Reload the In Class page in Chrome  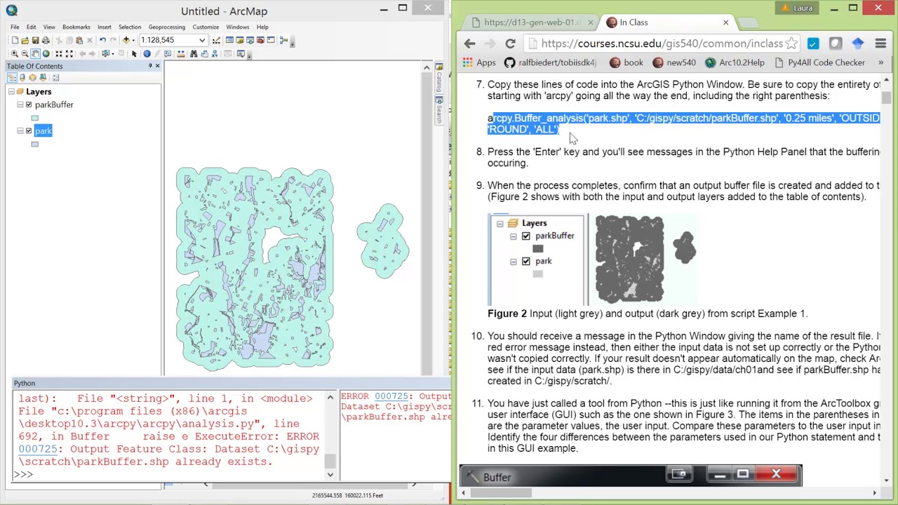coord(510,43)
